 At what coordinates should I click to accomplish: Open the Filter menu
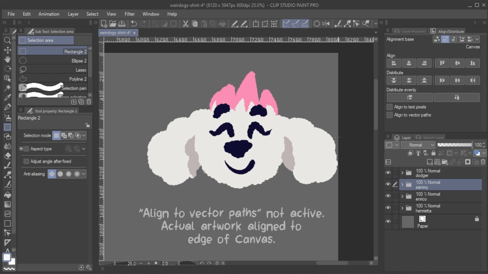(129, 14)
